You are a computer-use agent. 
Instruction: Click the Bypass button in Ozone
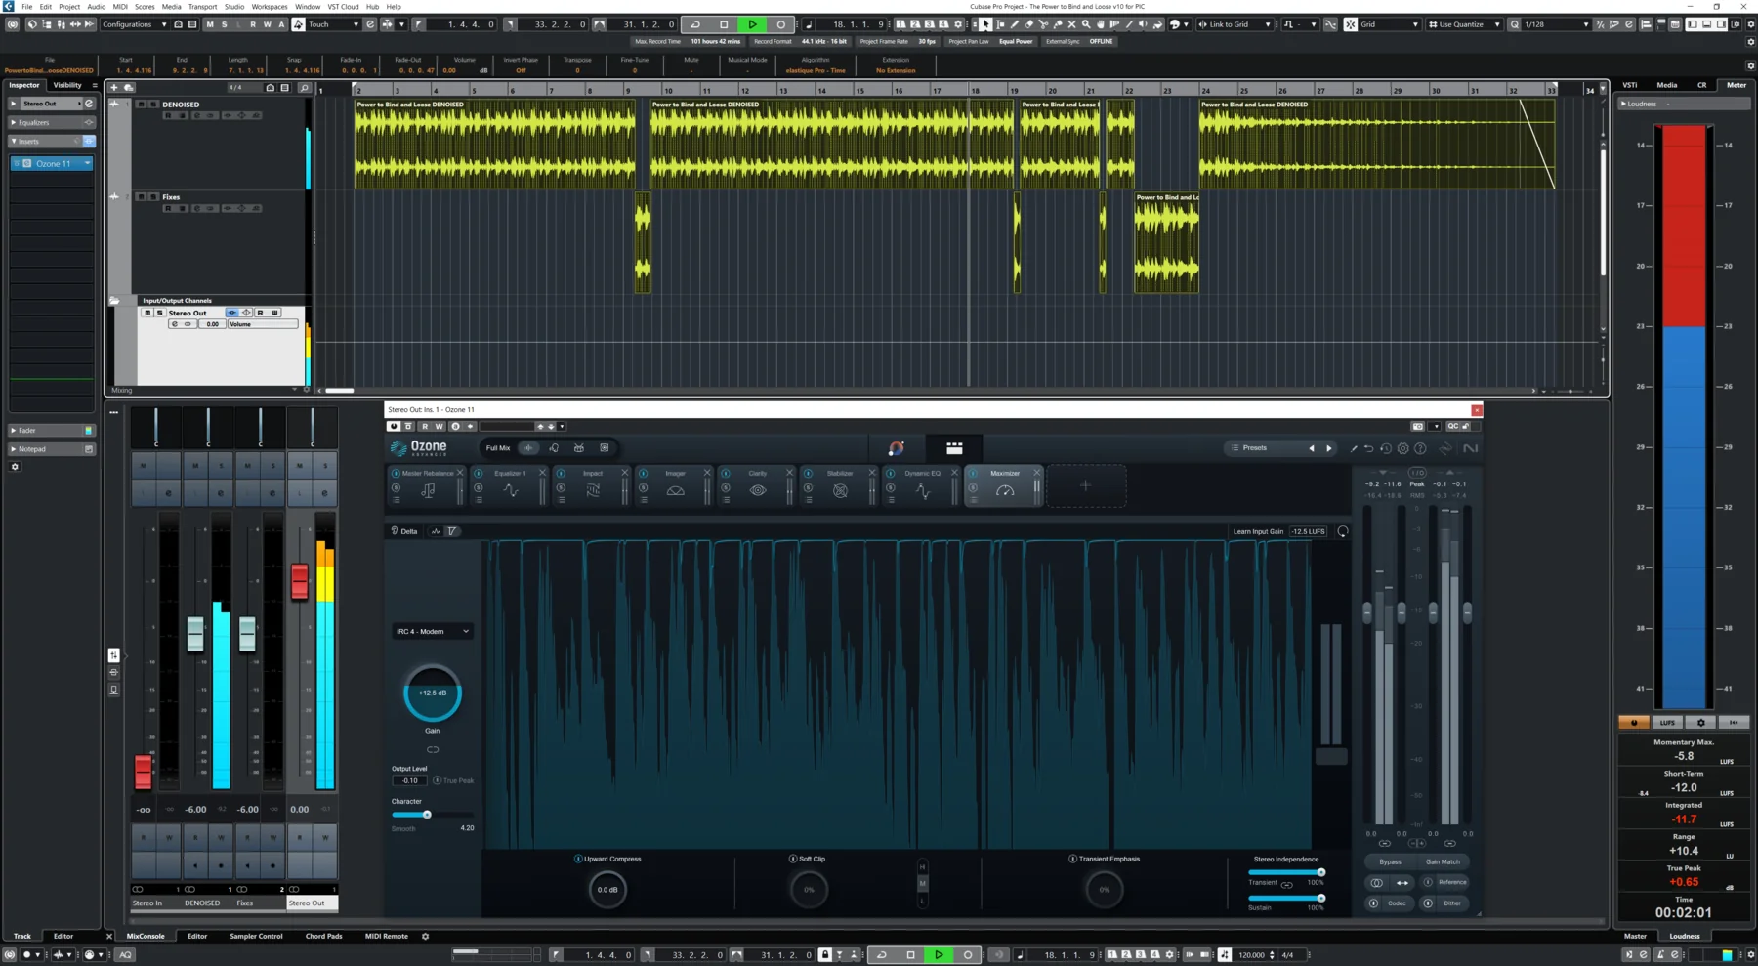tap(1390, 861)
